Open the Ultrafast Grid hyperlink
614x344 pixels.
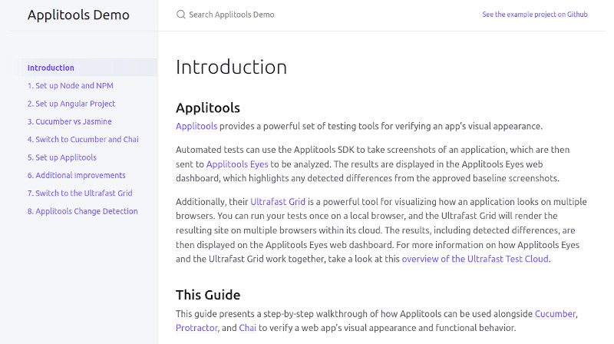(x=278, y=202)
